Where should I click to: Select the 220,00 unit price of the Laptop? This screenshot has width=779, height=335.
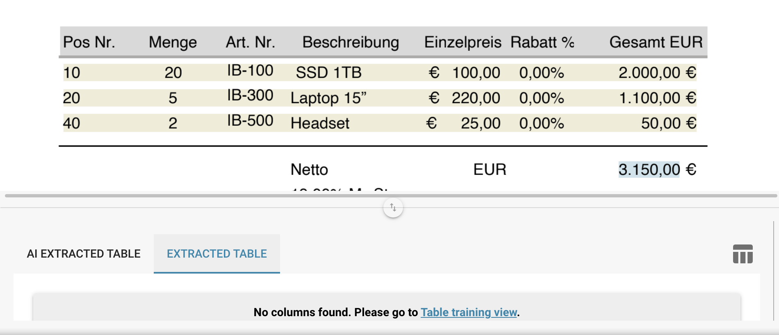pos(476,98)
